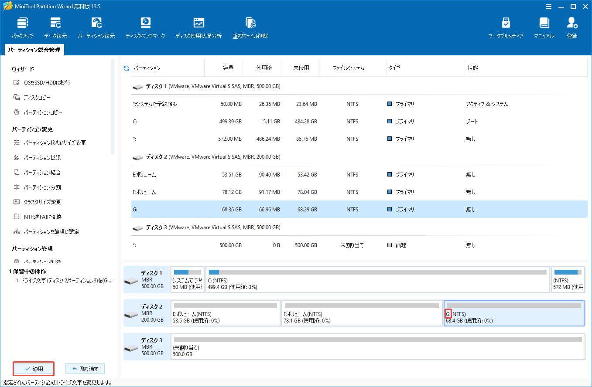
Task: Open the ブータブルメディア builder
Action: 506,27
